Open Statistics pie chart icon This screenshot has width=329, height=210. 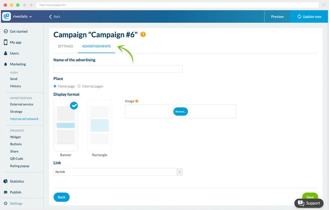(x=5, y=181)
